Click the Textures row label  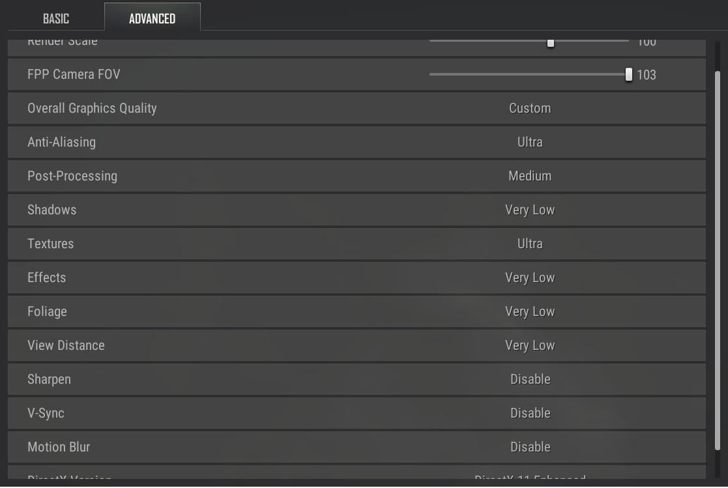pyautogui.click(x=51, y=244)
